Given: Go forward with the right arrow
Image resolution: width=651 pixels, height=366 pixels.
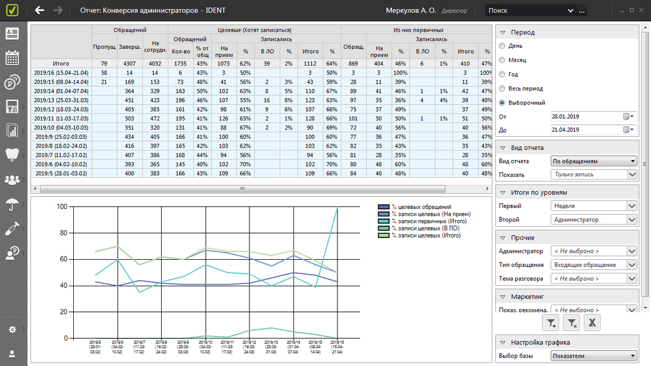Looking at the screenshot, I should coord(59,10).
